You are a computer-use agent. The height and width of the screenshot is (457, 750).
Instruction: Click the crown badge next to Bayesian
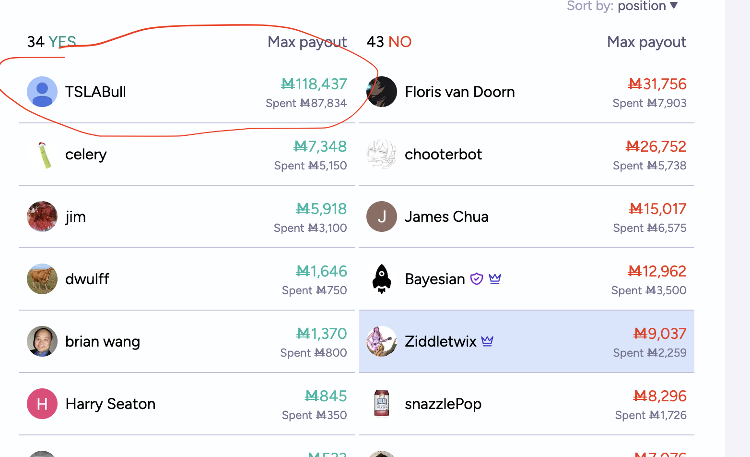(x=495, y=278)
